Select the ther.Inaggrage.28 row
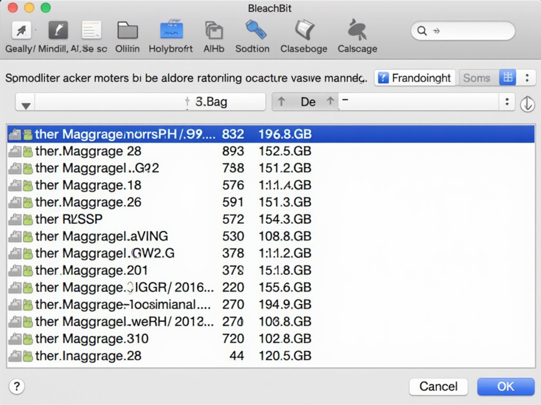Image resolution: width=541 pixels, height=405 pixels. coord(271,356)
